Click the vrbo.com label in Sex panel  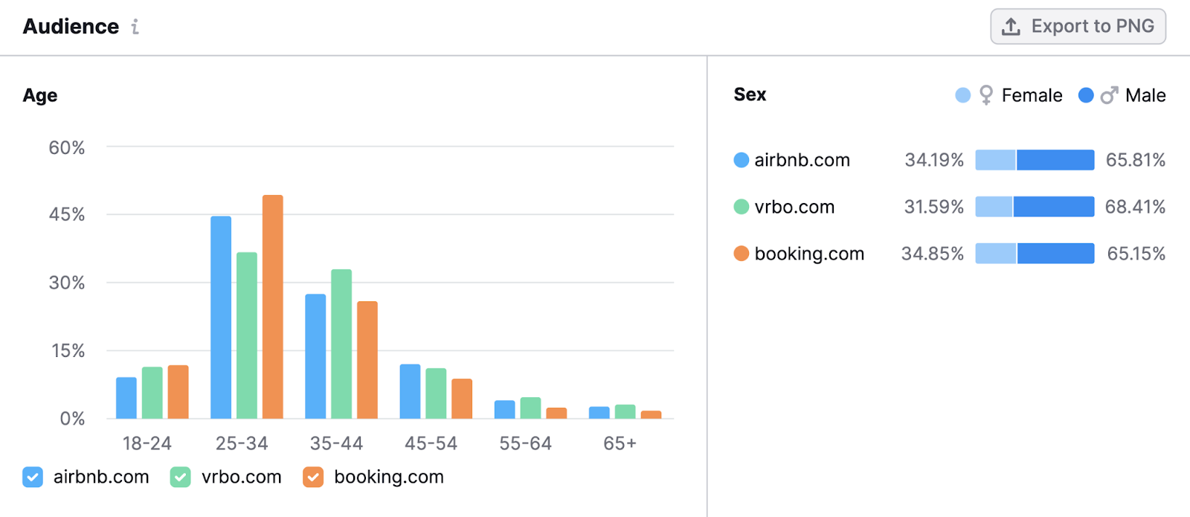(x=794, y=206)
